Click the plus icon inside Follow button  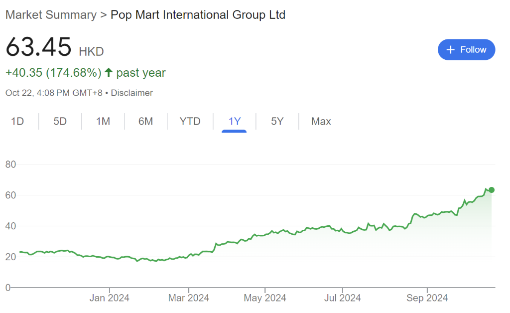[451, 50]
